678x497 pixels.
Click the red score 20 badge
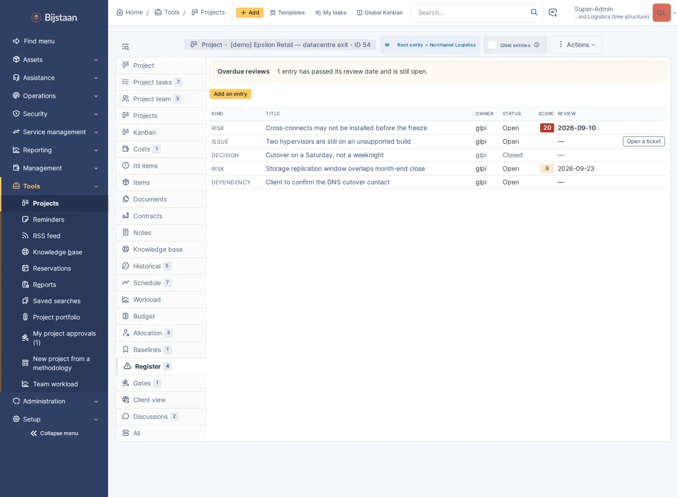(x=547, y=128)
